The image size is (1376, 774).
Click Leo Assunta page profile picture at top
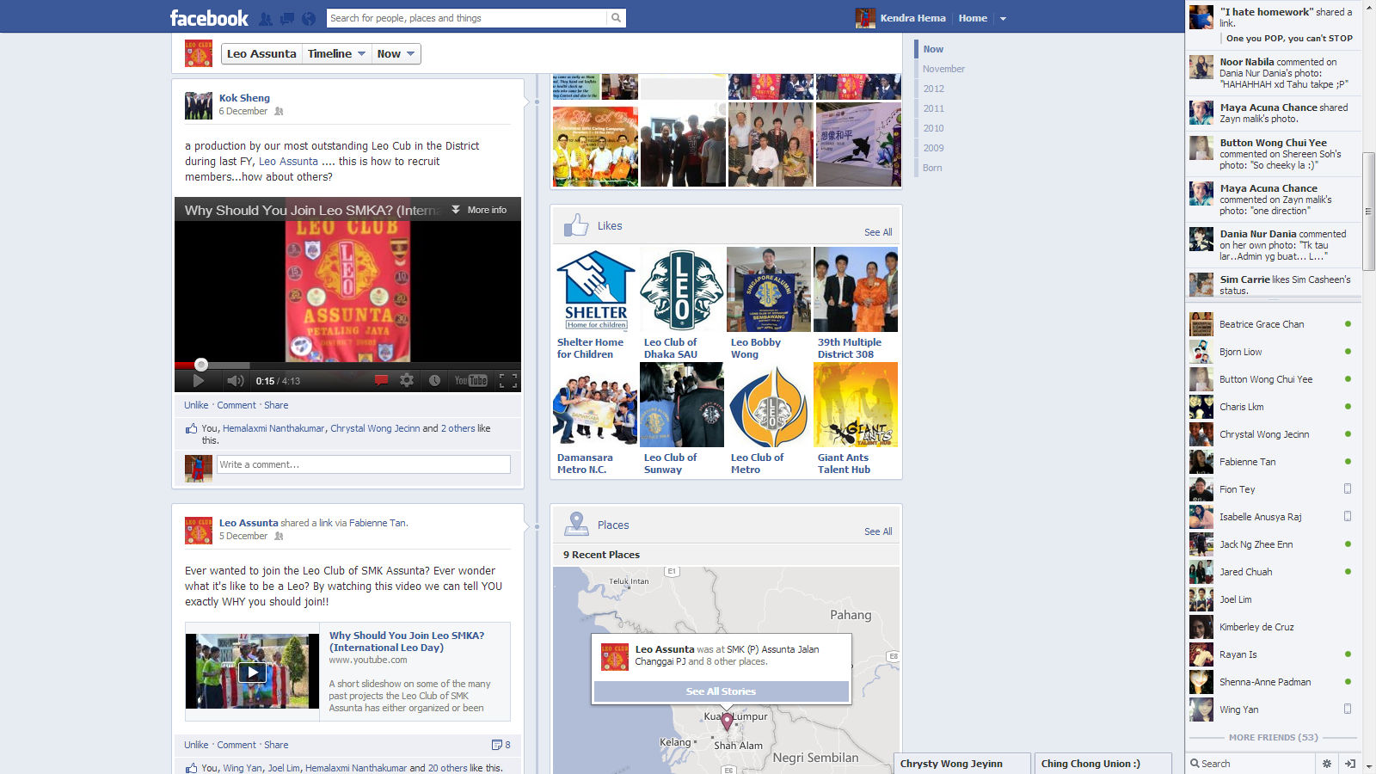click(199, 53)
